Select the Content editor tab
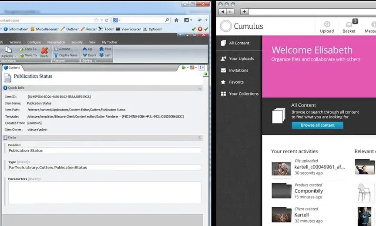 (x=12, y=67)
